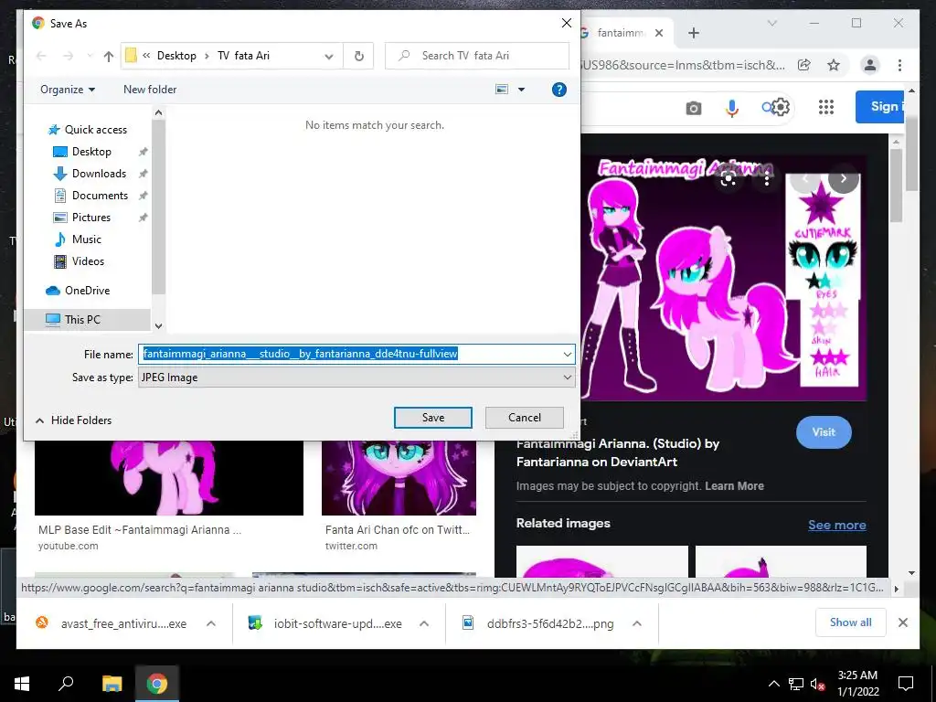Screen dimensions: 936x702
Task: Open the notification center icon
Action: click(906, 684)
